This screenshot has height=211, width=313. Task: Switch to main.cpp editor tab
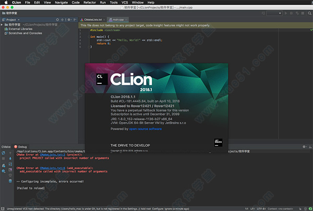118,20
